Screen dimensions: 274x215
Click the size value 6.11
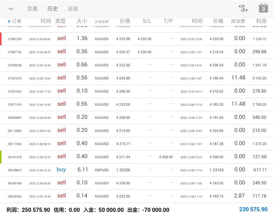tap(83, 169)
